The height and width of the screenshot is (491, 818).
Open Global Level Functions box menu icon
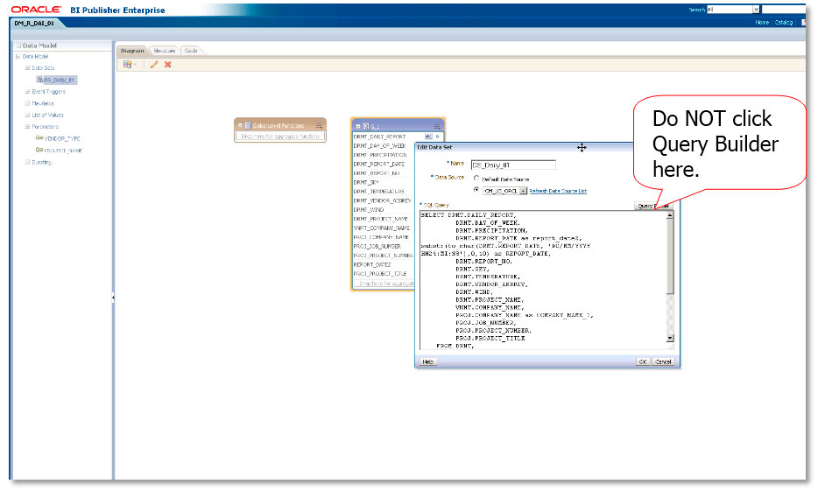click(x=319, y=126)
